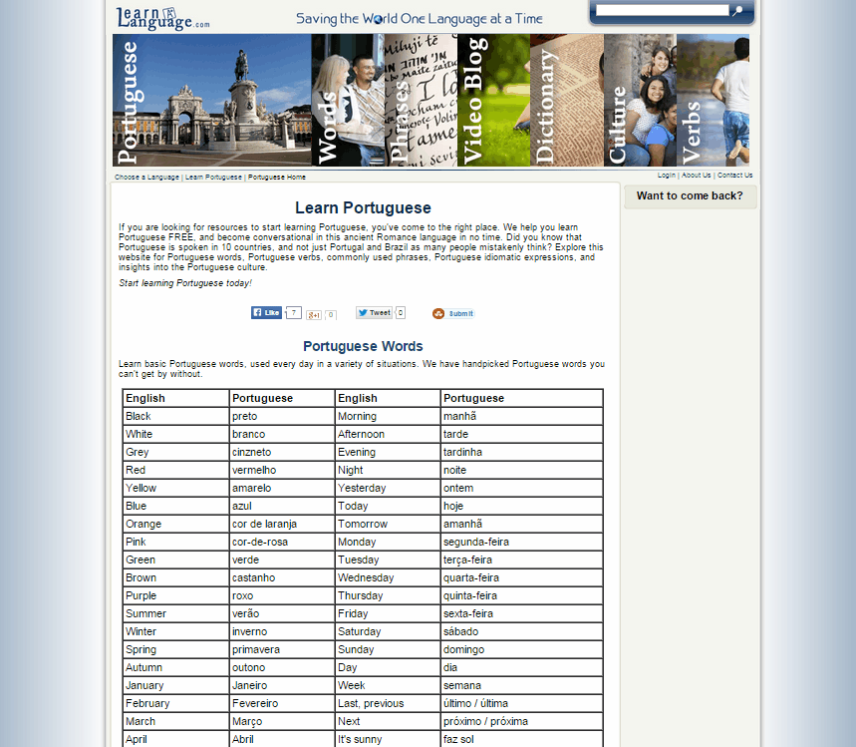Click the table cell 'preto'
856x747 pixels.
pyautogui.click(x=282, y=417)
